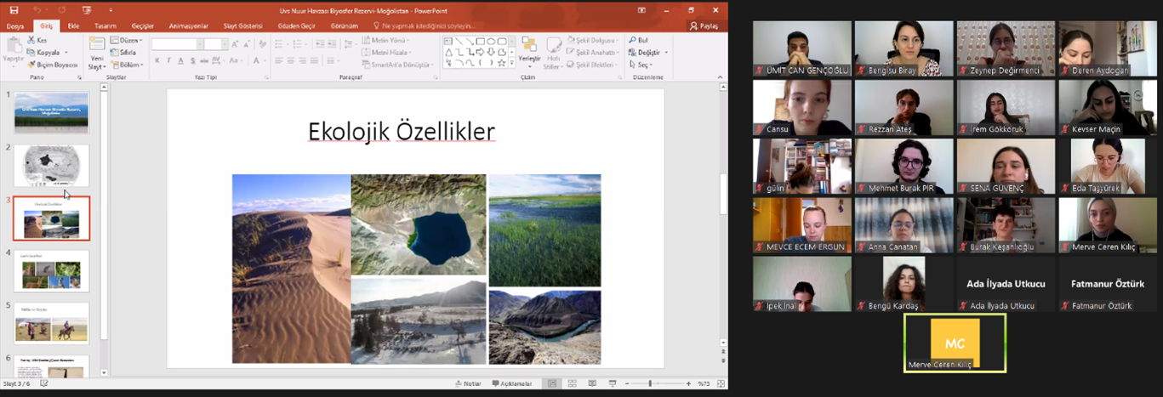Toggle the Notlar notes pane
This screenshot has height=397, width=1163.
click(x=468, y=383)
